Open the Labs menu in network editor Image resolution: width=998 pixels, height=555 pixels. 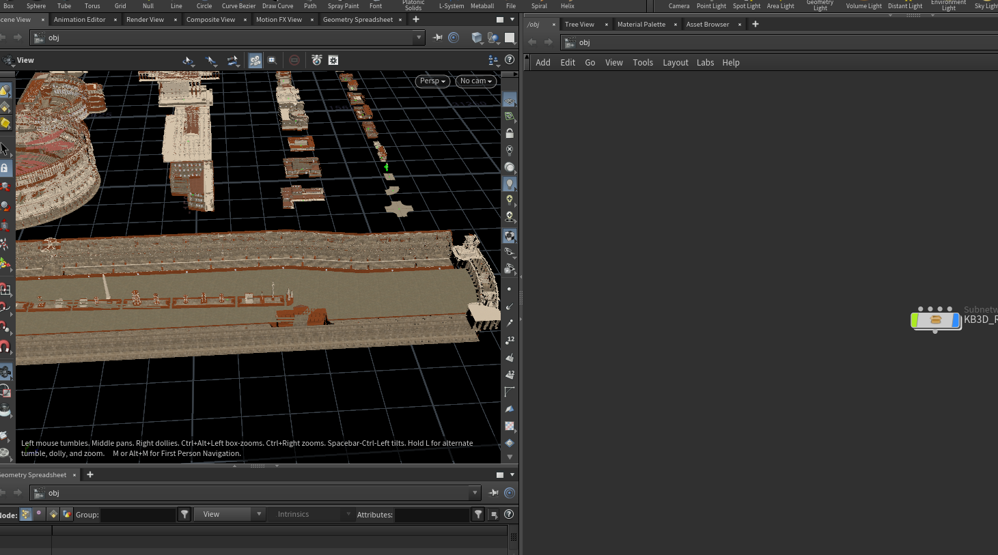pyautogui.click(x=706, y=62)
